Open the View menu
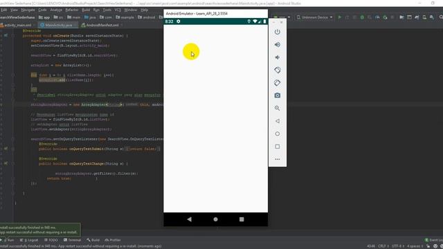443x249 pixels. (14, 10)
